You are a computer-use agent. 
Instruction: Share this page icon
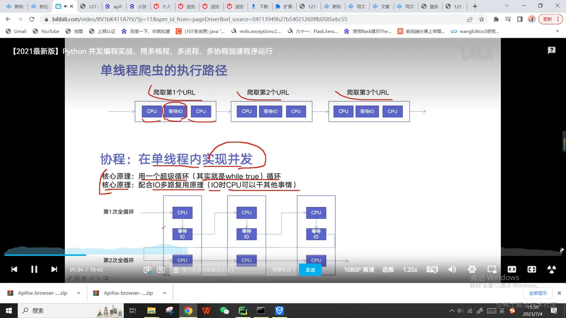(469, 19)
